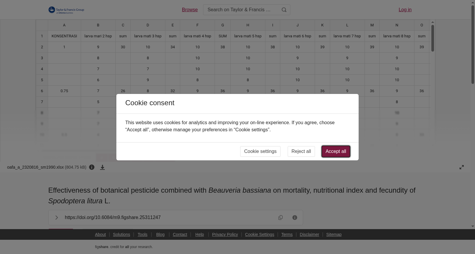Open the About footer link

click(x=100, y=234)
